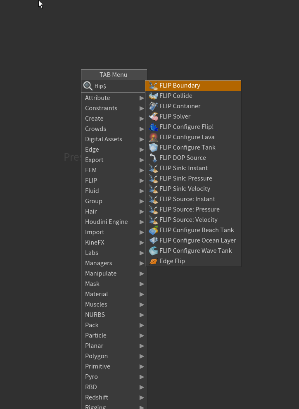Screen dimensions: 299x409
Task: Open the Redshift submenu
Action: (x=114, y=397)
